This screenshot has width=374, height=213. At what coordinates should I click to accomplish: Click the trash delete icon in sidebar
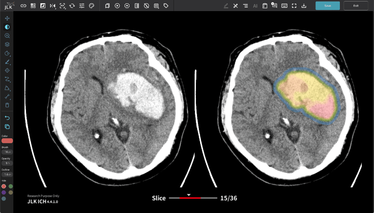point(7,105)
